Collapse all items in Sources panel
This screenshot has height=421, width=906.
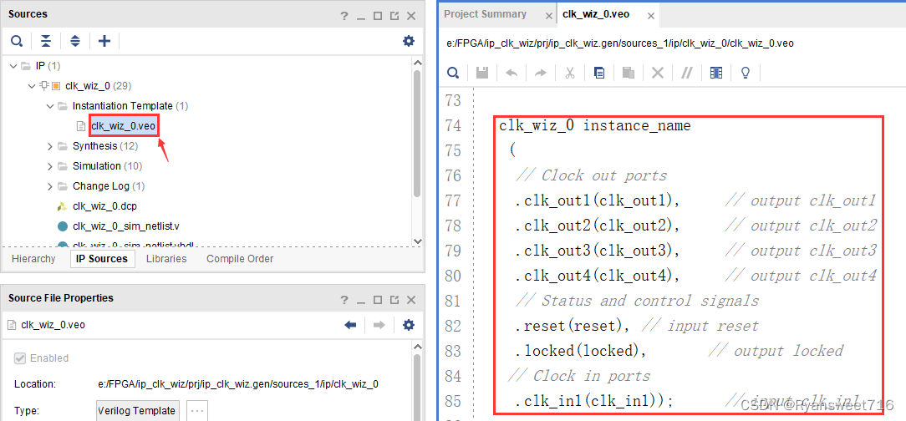(x=46, y=40)
